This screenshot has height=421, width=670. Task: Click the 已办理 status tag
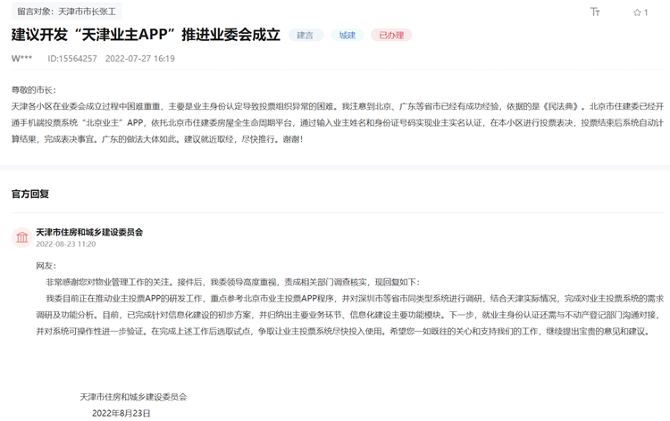tap(391, 35)
